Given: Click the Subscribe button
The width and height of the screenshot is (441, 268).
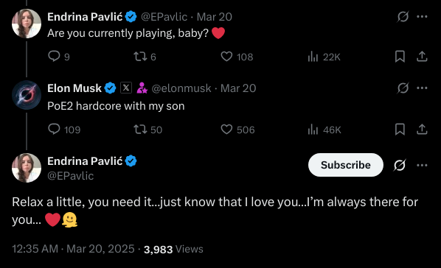Looking at the screenshot, I should 346,165.
